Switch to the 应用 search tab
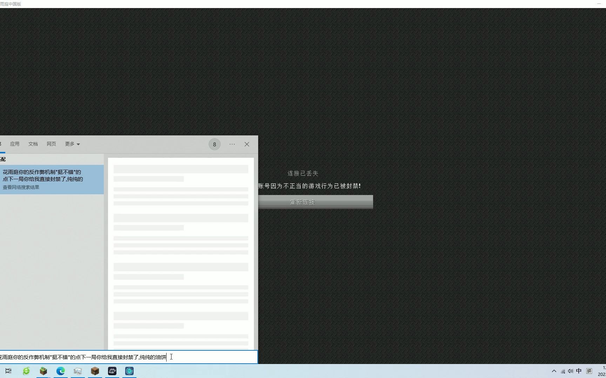The width and height of the screenshot is (606, 378). (15, 144)
